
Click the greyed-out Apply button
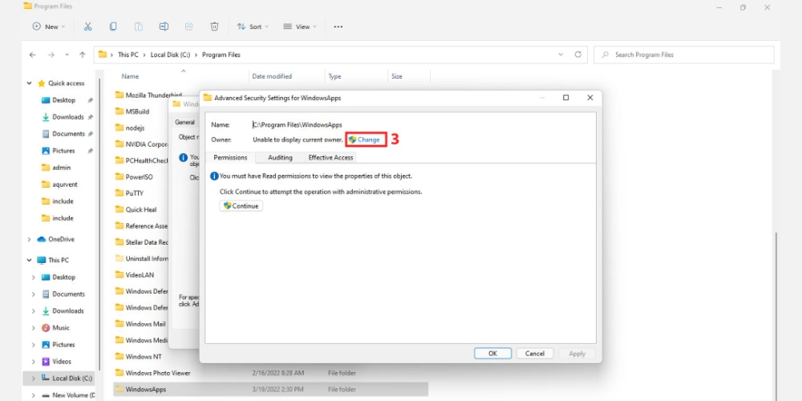tap(577, 354)
